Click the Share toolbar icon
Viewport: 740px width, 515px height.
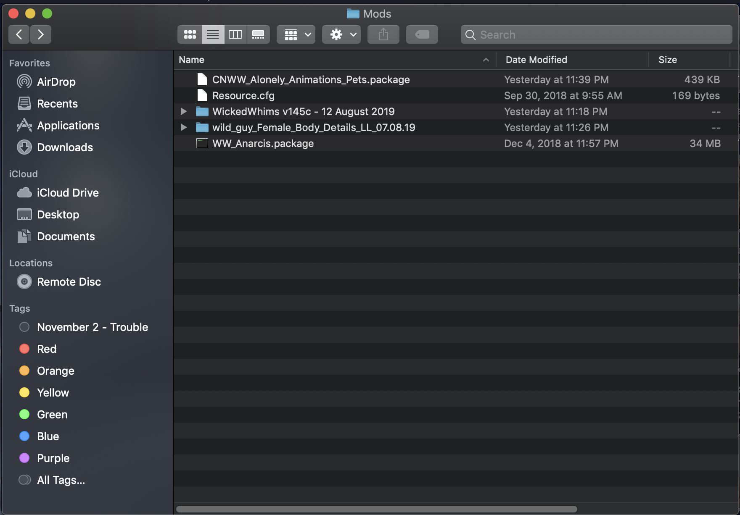click(x=383, y=34)
